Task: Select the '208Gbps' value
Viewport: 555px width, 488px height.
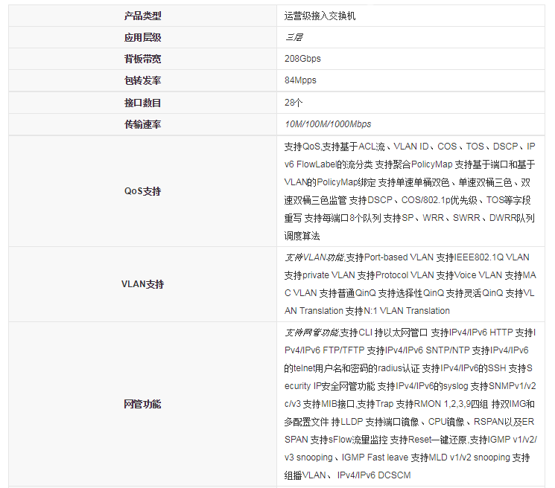Action: click(302, 59)
